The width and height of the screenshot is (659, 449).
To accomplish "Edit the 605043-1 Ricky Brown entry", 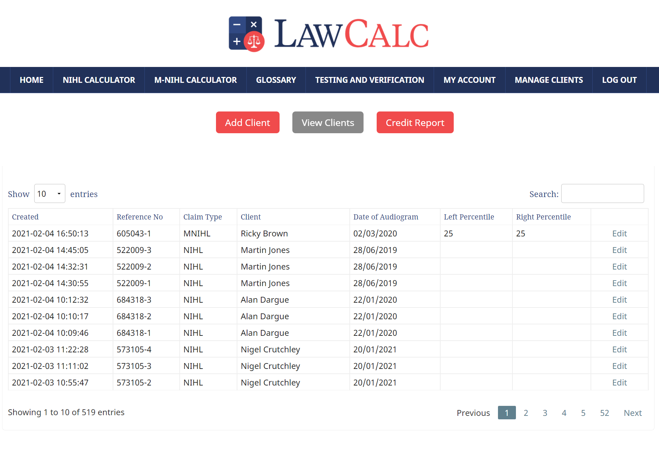I will pyautogui.click(x=619, y=234).
